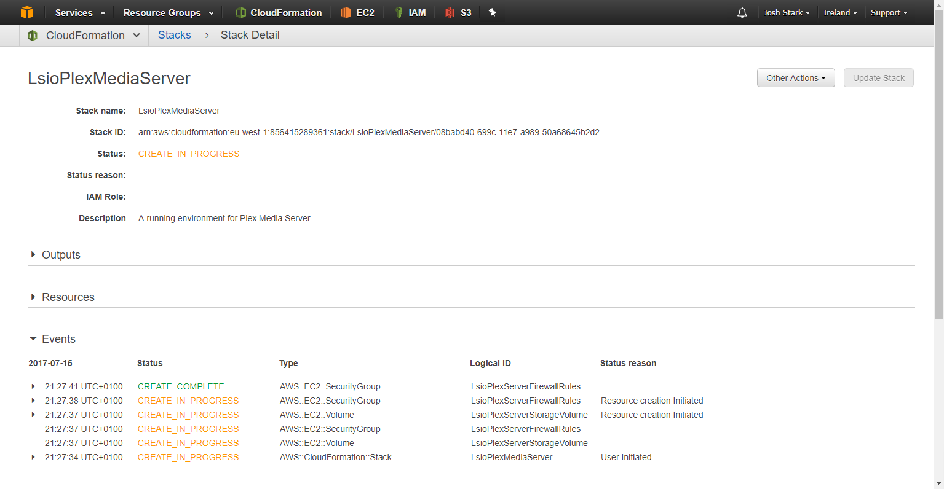Expand the 21:27:41 event row
The width and height of the screenshot is (944, 489).
[33, 386]
